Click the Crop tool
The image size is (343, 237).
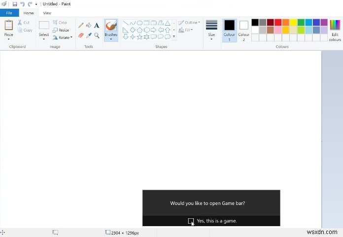[60, 22]
